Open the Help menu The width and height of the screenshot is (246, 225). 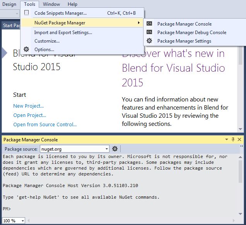pyautogui.click(x=72, y=4)
